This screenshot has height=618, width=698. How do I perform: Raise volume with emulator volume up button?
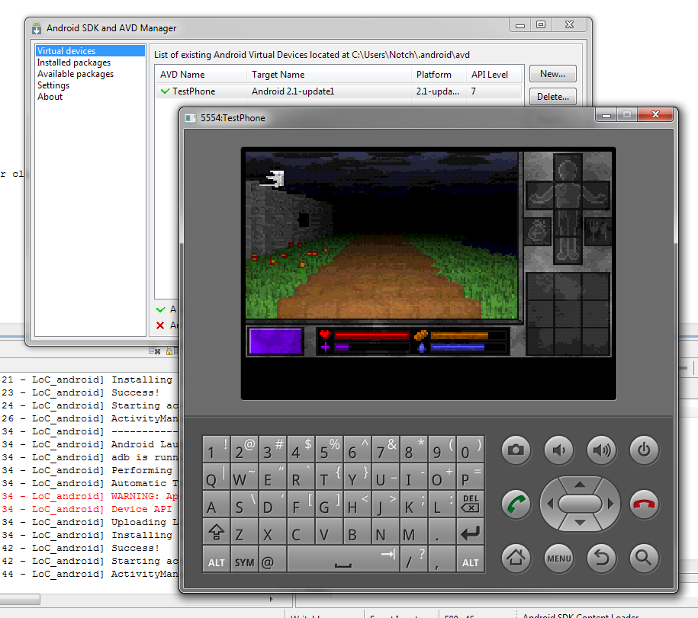pyautogui.click(x=601, y=450)
